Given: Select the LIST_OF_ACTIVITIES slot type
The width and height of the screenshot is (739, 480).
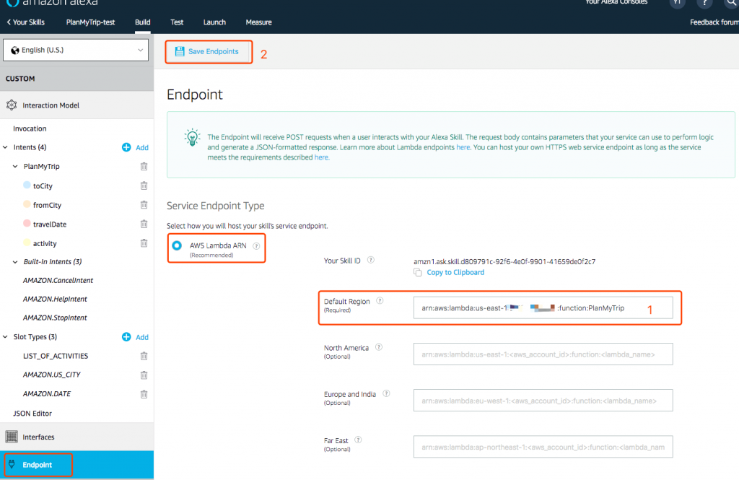Looking at the screenshot, I should coord(56,356).
